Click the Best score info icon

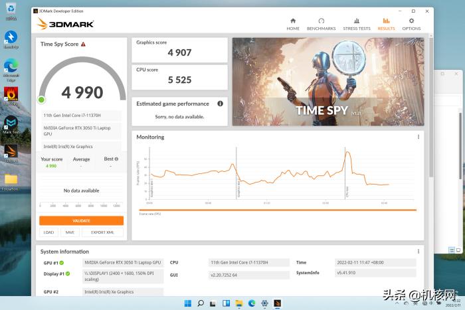click(x=116, y=159)
